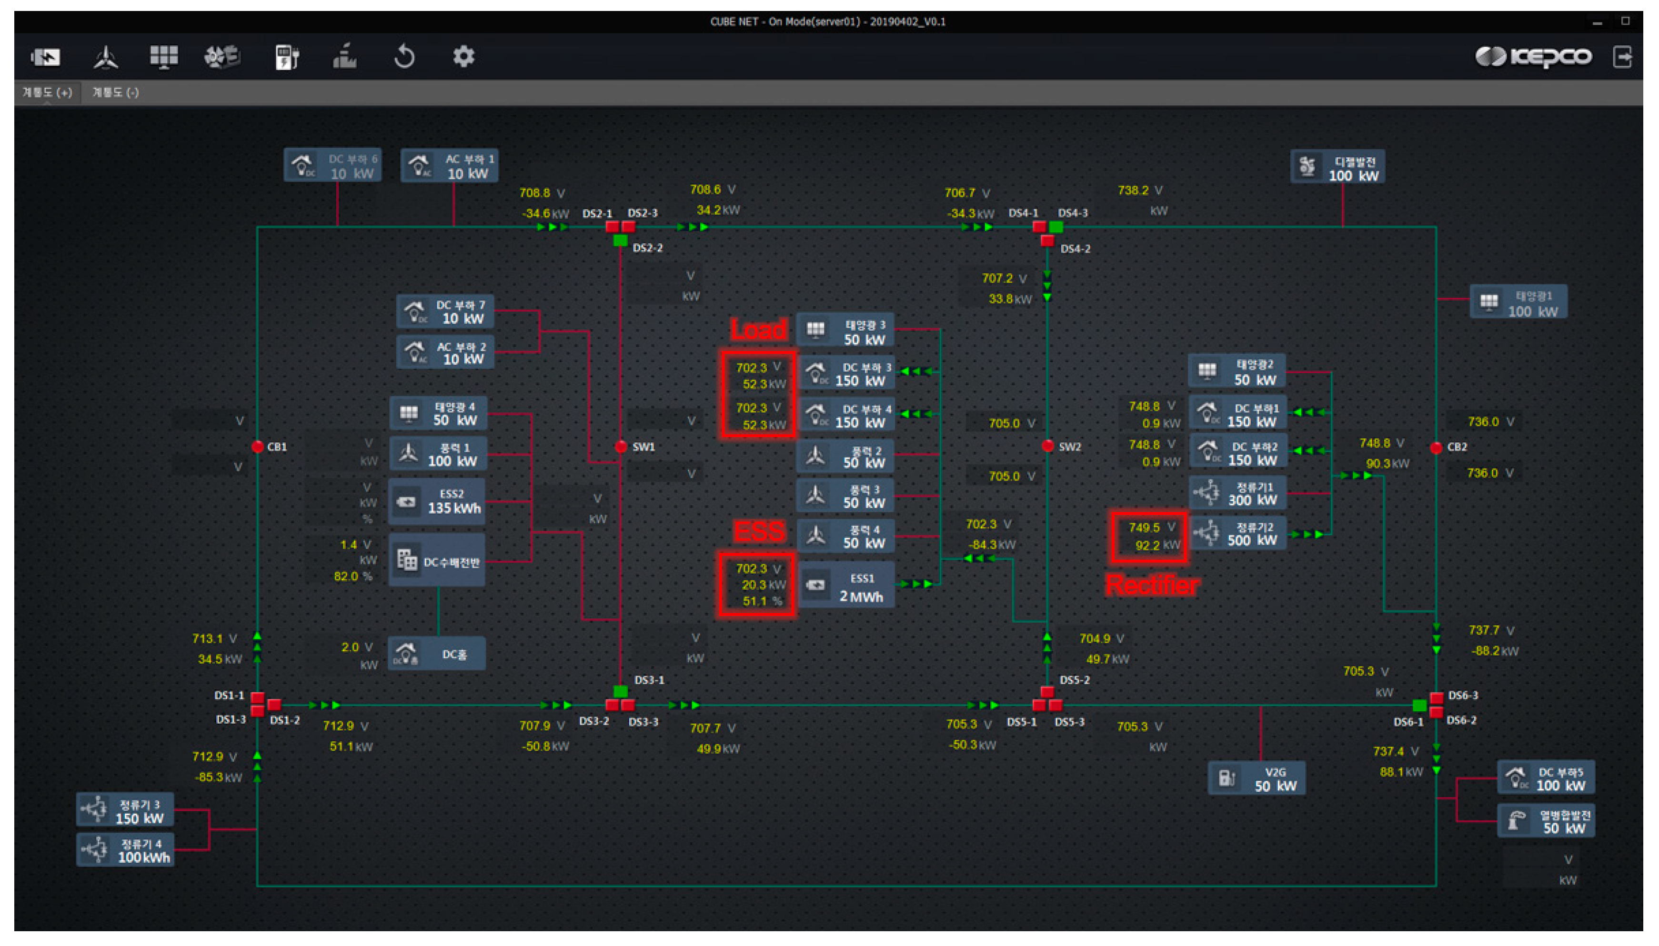1659x946 pixels.
Task: Toggle the CB1 circuit breaker
Action: pyautogui.click(x=258, y=447)
